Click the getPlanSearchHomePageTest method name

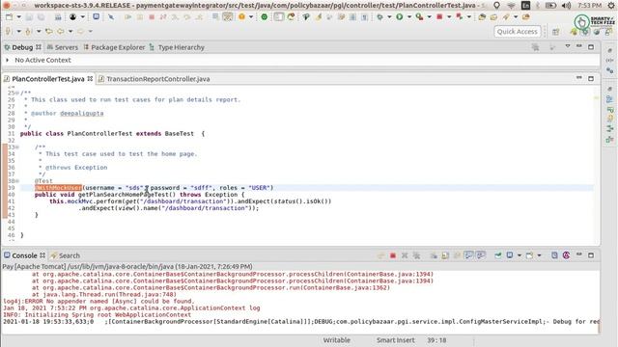tap(124, 195)
